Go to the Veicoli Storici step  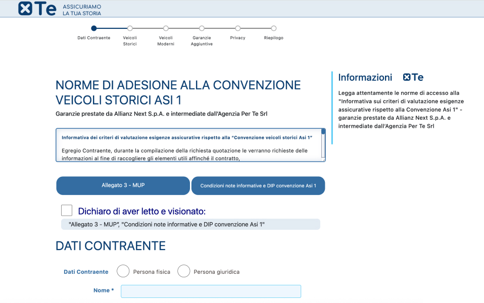130,28
